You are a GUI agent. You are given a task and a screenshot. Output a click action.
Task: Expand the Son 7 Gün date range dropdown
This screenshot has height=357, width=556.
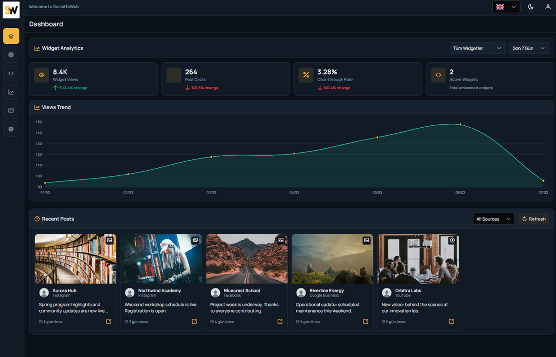point(529,48)
